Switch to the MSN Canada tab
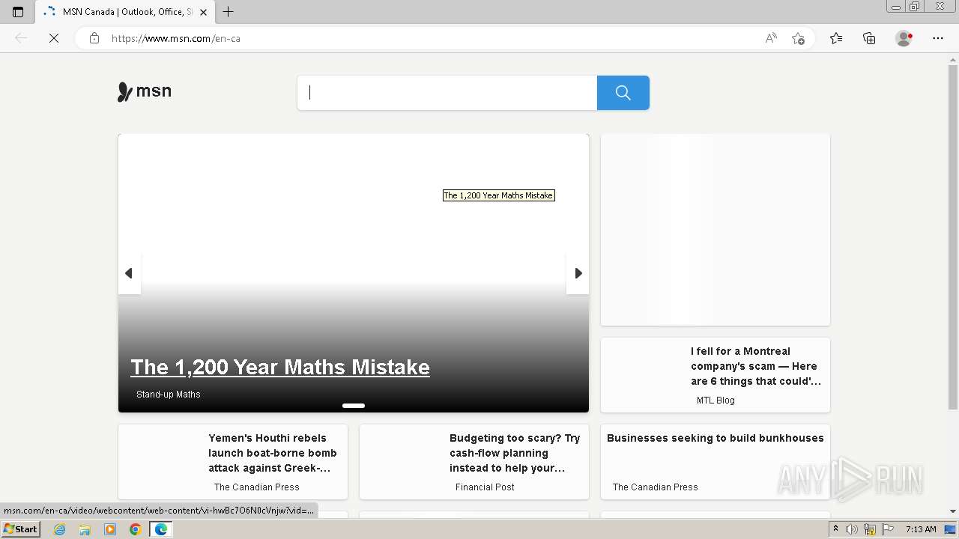The image size is (959, 539). tap(124, 12)
